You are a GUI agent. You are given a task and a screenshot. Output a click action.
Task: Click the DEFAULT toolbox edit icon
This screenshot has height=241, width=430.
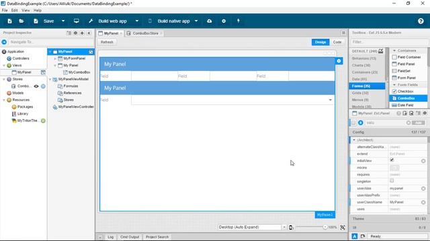point(381,51)
